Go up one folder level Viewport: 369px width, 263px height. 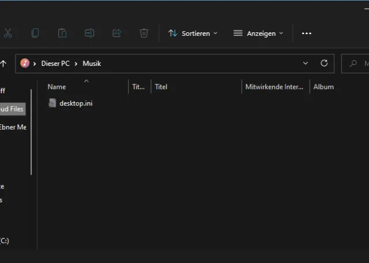coord(3,64)
